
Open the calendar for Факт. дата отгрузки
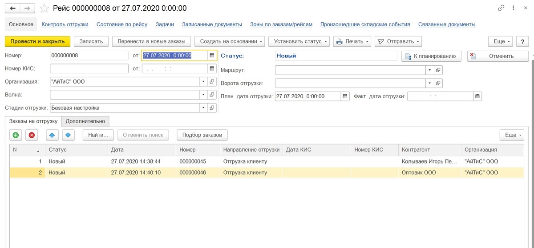coord(477,96)
